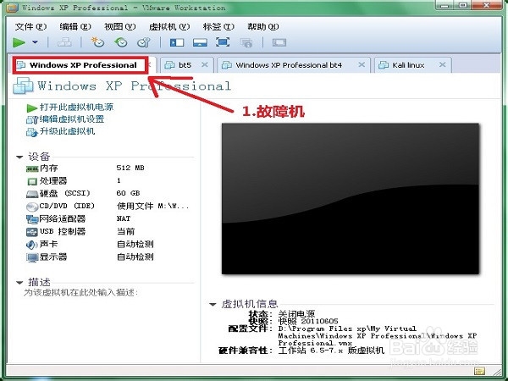This screenshot has width=508, height=381.
Task: Click 打开此虚拟机电源 link
Action: (x=76, y=108)
